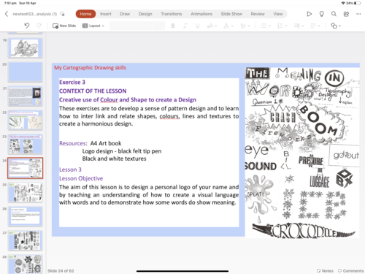Click the font name field
The height and width of the screenshot is (274, 365).
(x=131, y=26)
